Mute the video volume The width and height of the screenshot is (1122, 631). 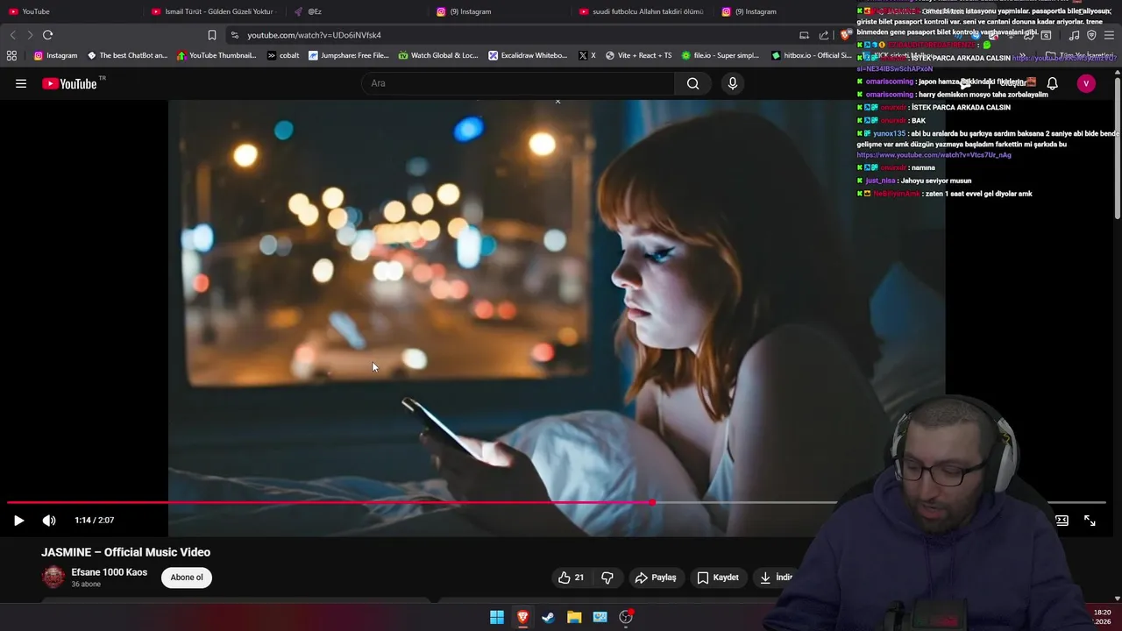pyautogui.click(x=49, y=520)
